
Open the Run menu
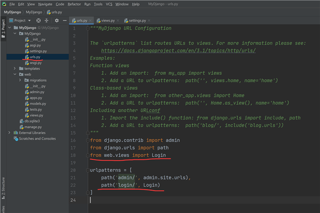tap(87, 4)
